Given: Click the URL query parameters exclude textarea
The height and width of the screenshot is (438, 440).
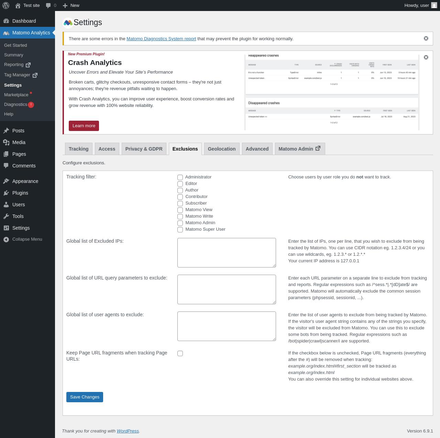Looking at the screenshot, I should tap(227, 289).
